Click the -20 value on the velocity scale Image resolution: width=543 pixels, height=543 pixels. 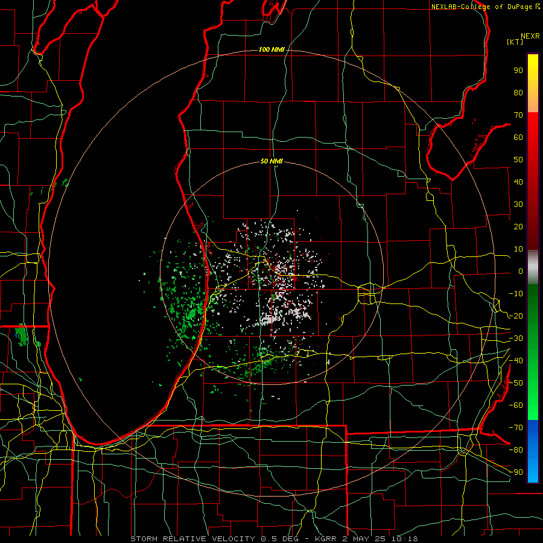[x=516, y=316]
